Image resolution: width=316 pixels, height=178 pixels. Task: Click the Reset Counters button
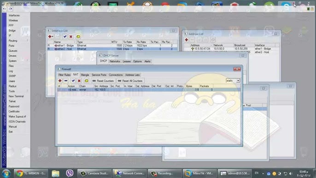coord(103,81)
